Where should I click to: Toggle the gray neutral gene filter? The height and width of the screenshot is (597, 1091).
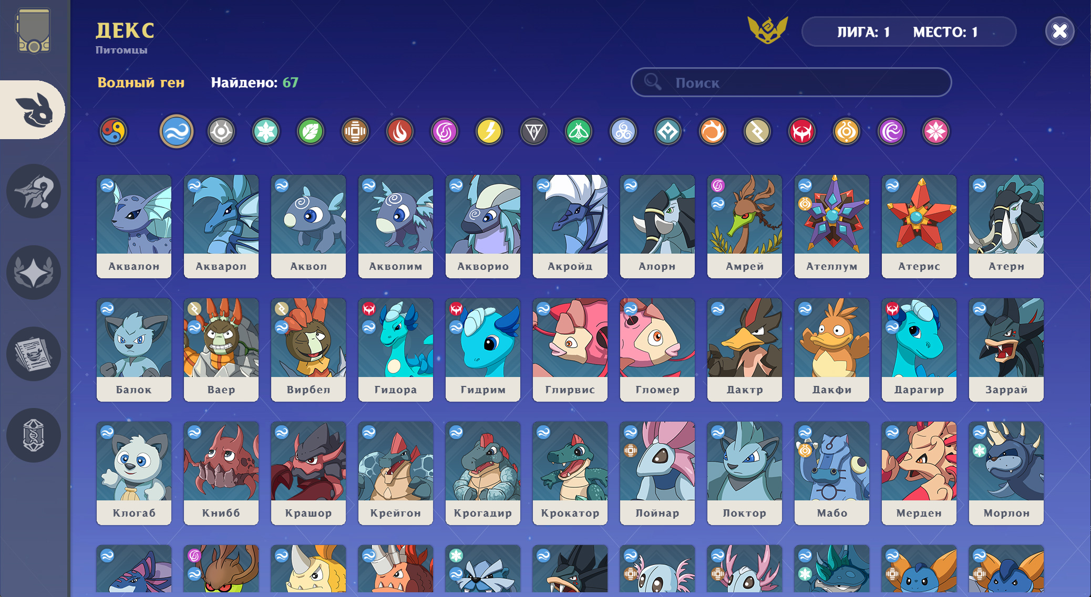[221, 131]
